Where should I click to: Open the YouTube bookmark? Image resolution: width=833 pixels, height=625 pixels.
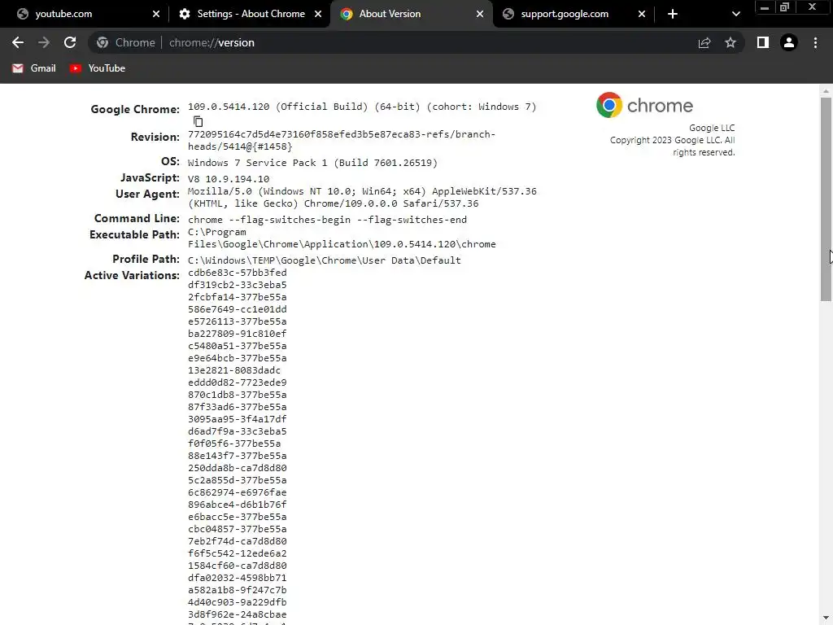pos(98,68)
